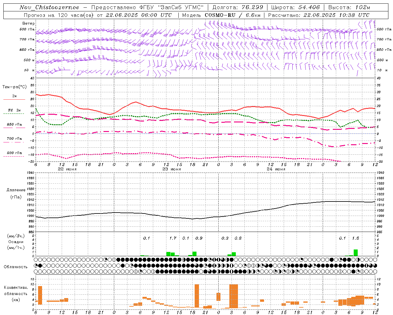Click the green precipitation bar below the 1.6 value

tap(356, 253)
